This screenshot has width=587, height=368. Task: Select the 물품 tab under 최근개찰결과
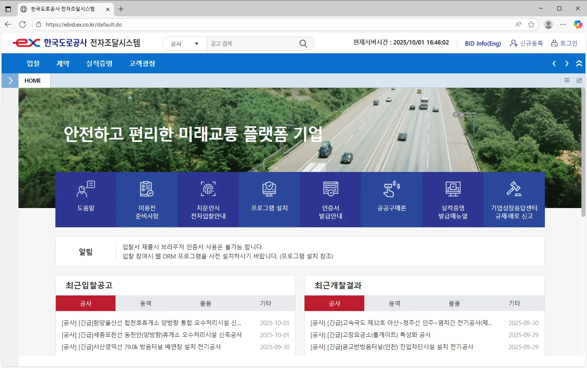click(x=454, y=303)
